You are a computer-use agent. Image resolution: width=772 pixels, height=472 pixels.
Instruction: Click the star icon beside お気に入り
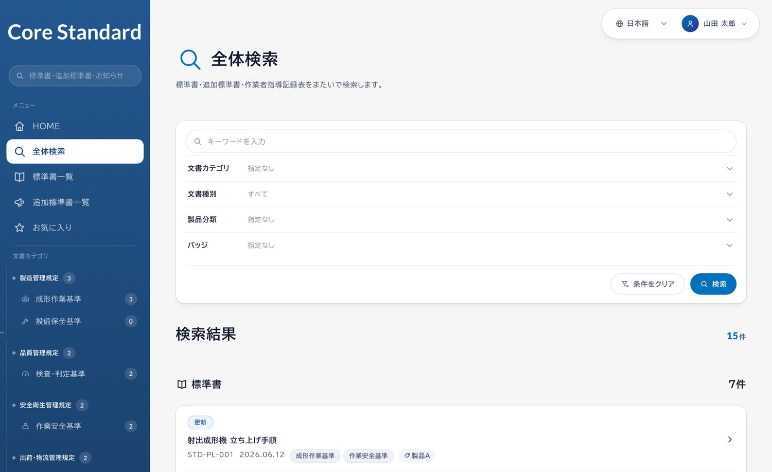point(20,228)
